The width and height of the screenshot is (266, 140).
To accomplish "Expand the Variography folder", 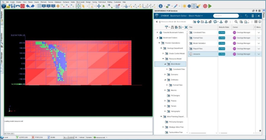I will pos(165,111).
